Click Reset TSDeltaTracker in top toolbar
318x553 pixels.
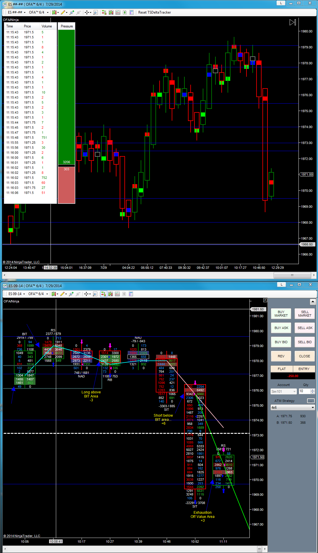click(x=155, y=12)
